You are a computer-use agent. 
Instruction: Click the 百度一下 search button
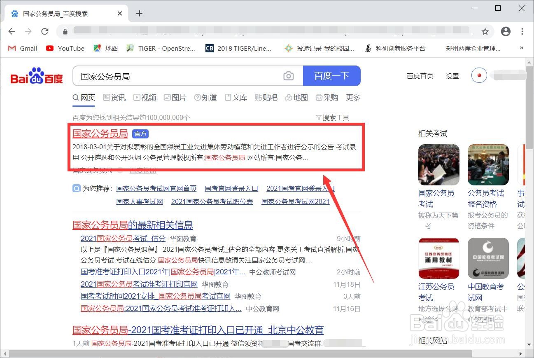coord(332,76)
